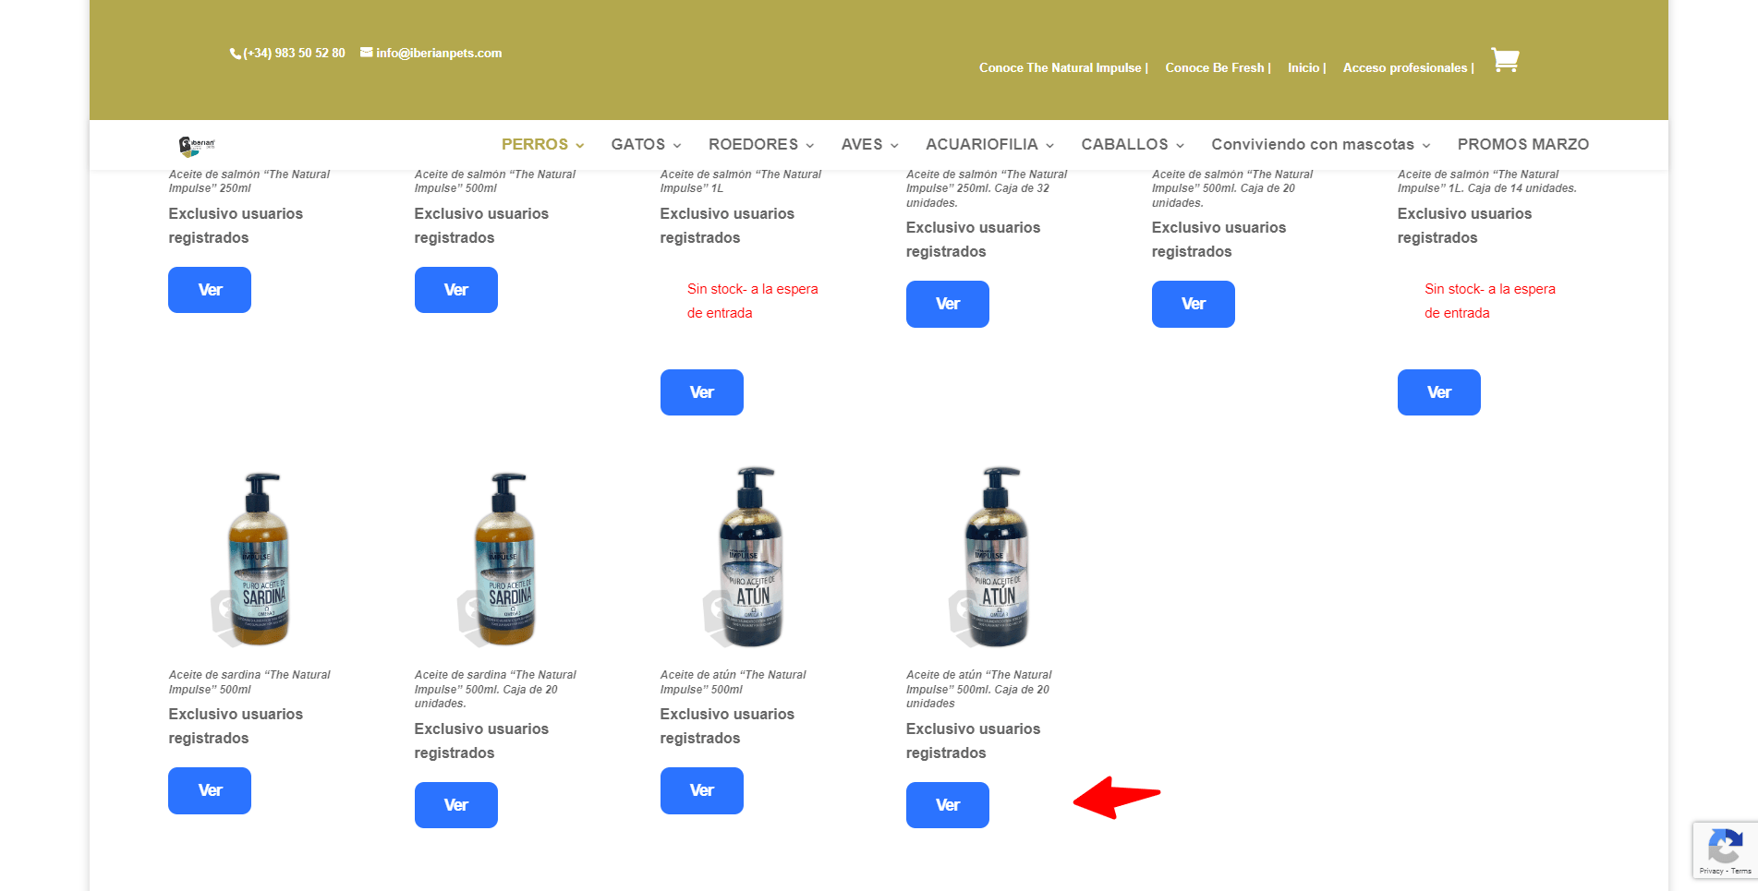View Aceite de sardina 500ml product
The height and width of the screenshot is (891, 1758).
(x=210, y=790)
